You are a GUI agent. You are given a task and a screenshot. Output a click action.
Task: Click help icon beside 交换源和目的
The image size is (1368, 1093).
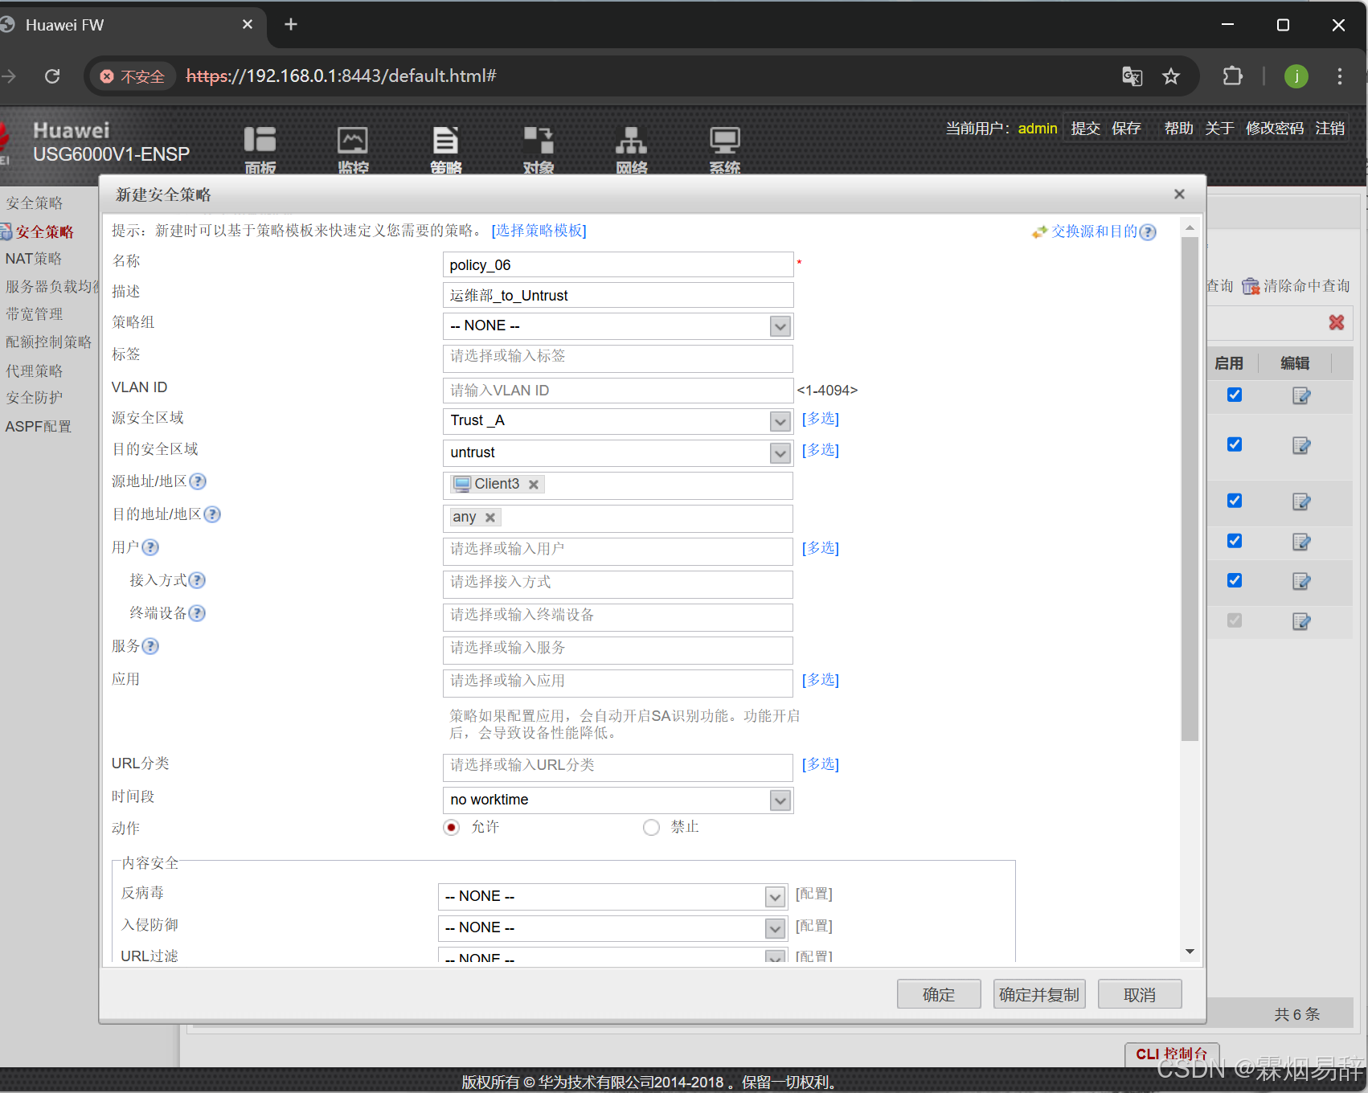[x=1148, y=232]
